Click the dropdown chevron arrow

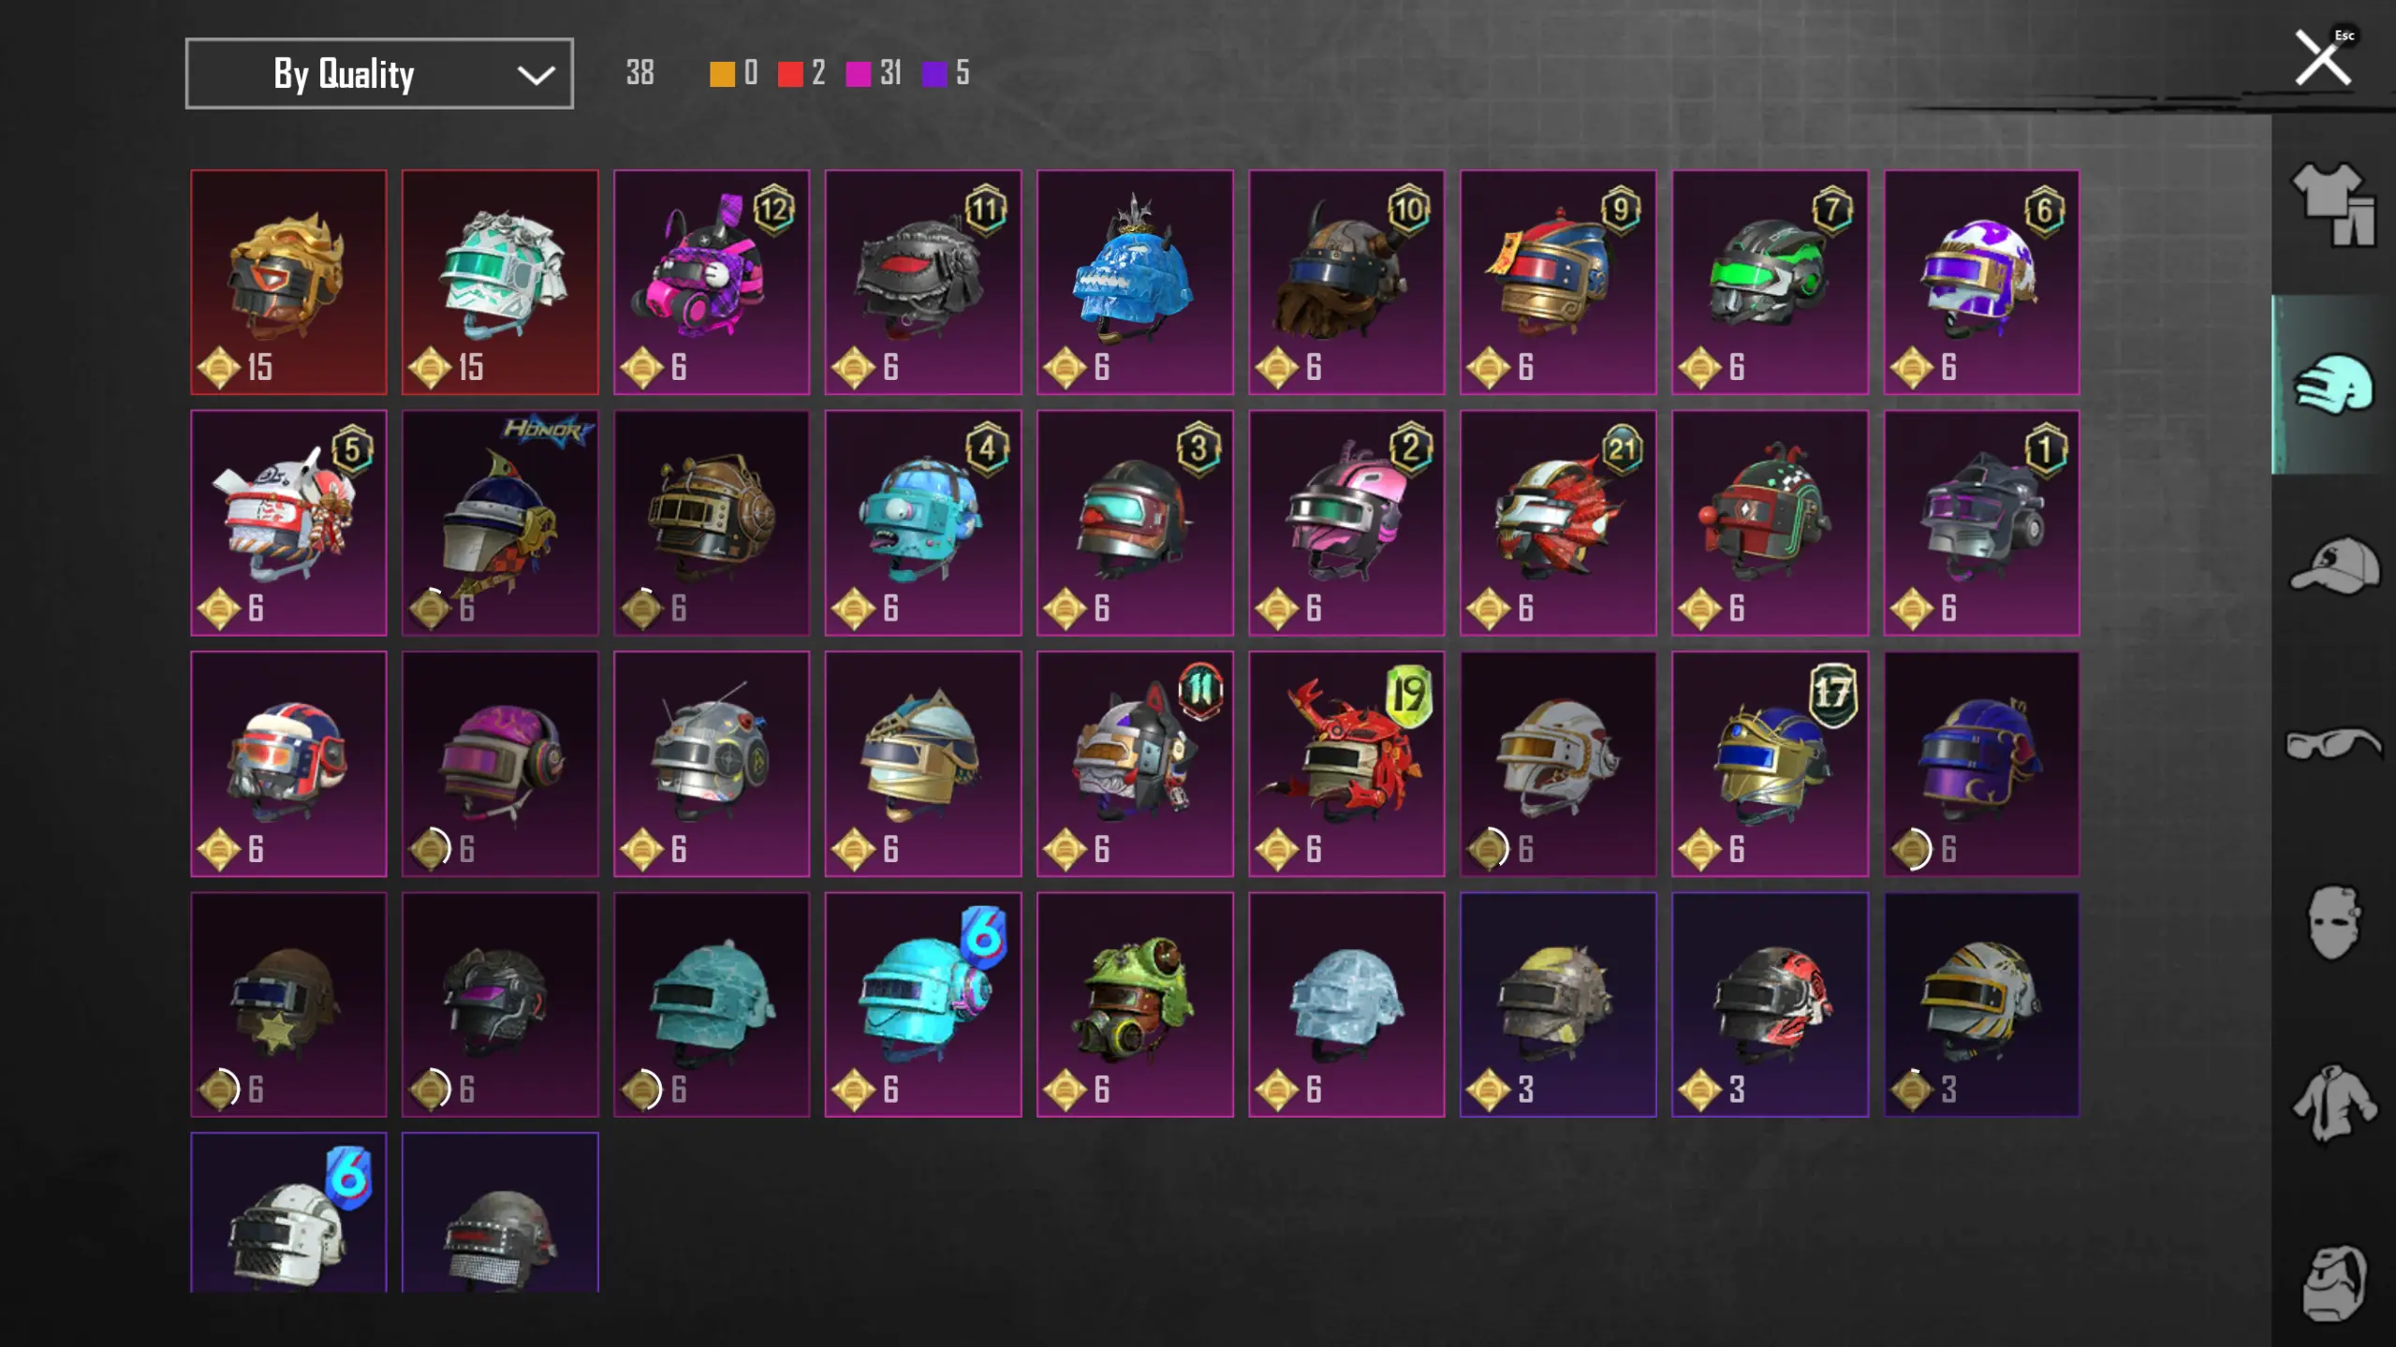(536, 75)
